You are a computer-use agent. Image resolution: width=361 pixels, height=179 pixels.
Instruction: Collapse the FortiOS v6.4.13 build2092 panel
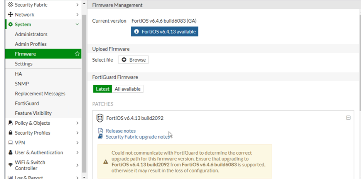coord(348,118)
